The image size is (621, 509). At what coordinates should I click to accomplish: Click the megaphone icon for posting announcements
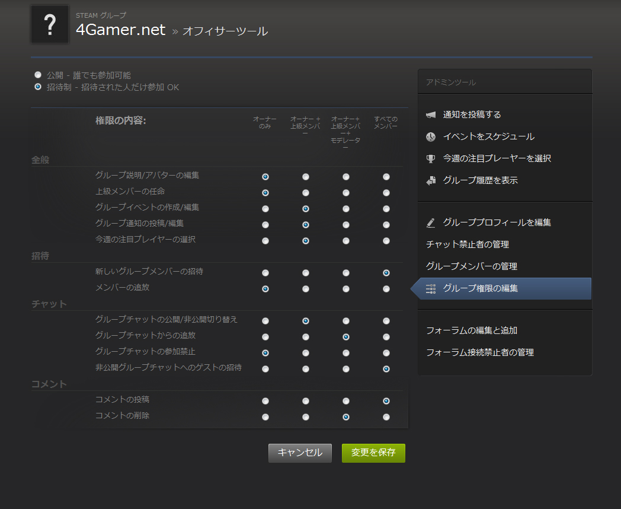431,114
